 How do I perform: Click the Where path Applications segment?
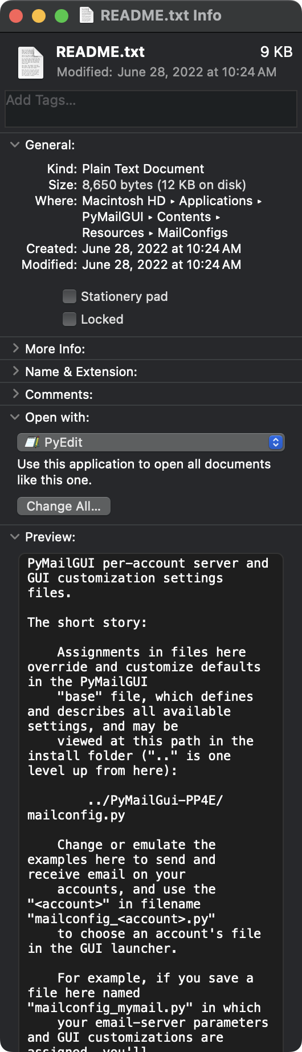pyautogui.click(x=215, y=201)
